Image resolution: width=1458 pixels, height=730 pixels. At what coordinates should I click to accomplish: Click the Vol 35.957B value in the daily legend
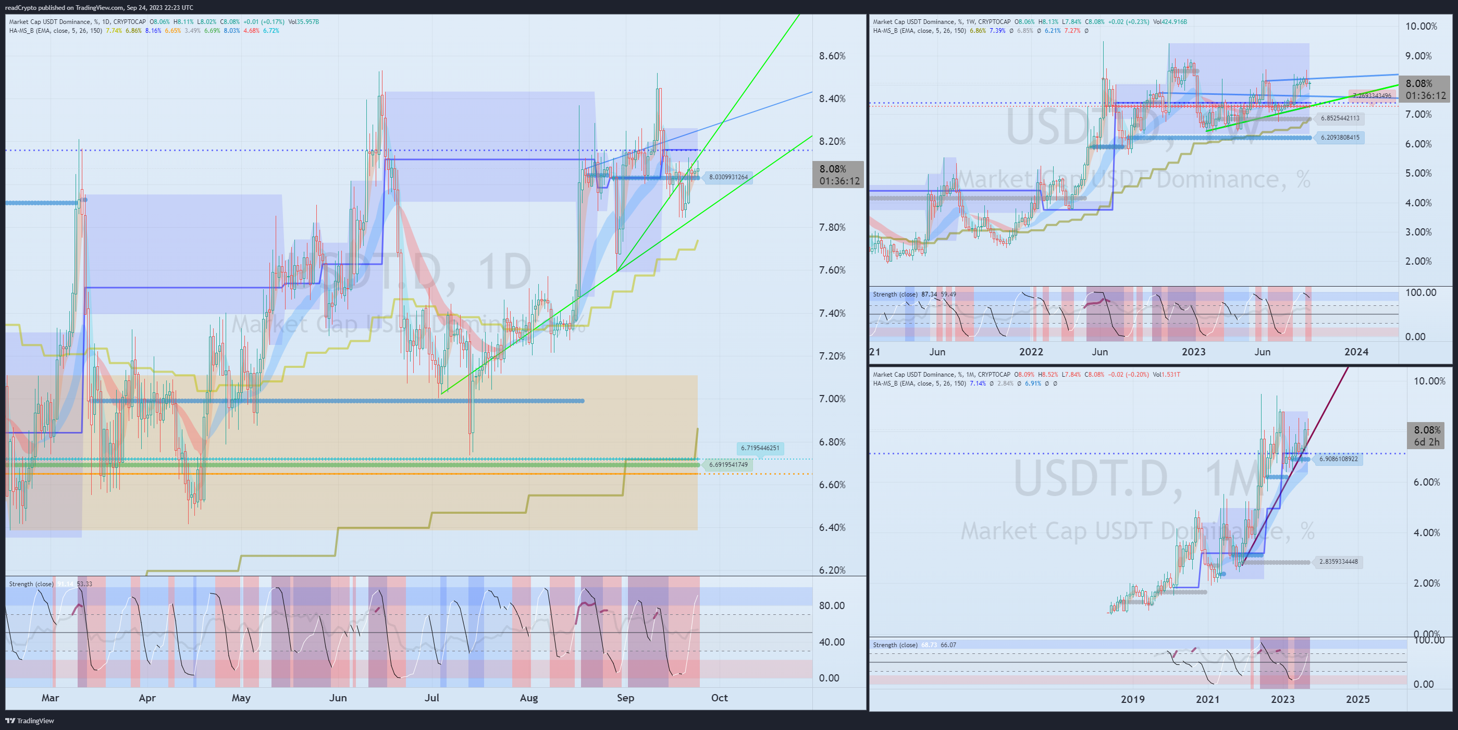(303, 21)
